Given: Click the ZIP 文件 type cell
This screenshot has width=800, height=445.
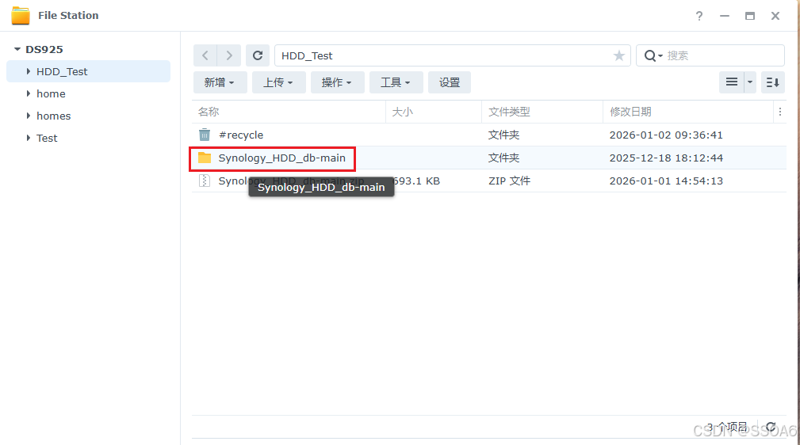Looking at the screenshot, I should click(x=509, y=181).
